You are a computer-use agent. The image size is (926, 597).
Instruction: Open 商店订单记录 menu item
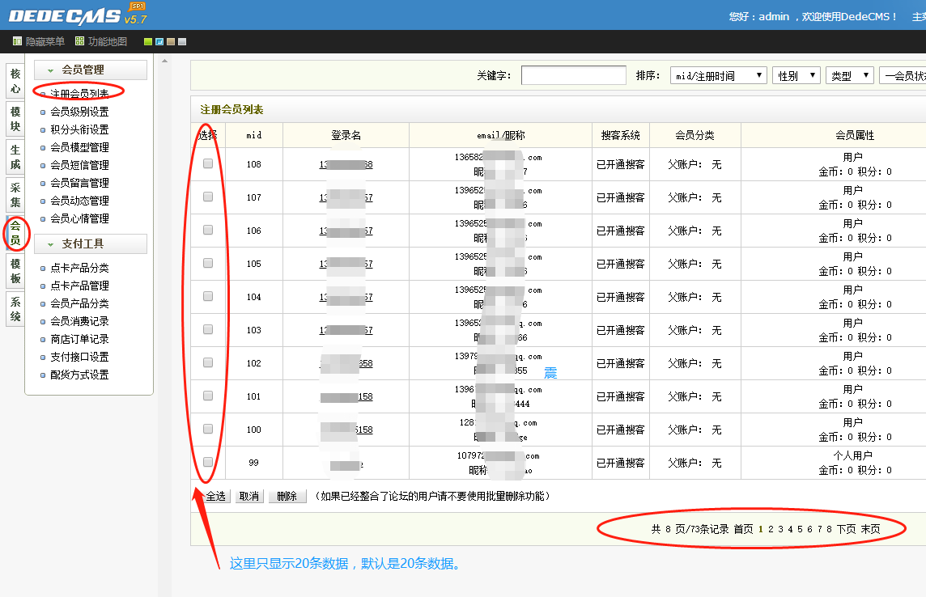tap(79, 339)
